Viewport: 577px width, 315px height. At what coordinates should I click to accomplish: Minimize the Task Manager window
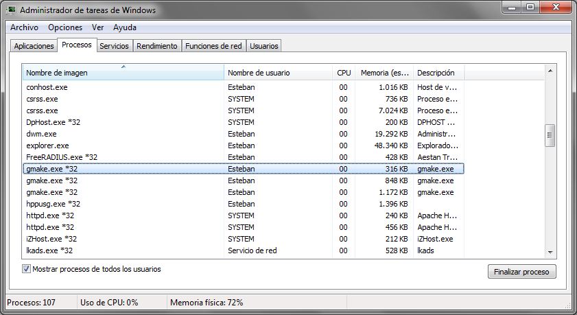coord(512,7)
